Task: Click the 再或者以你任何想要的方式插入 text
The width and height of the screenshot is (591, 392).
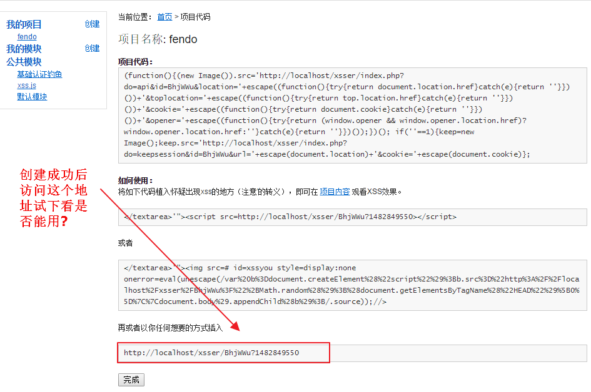Action: coord(170,328)
